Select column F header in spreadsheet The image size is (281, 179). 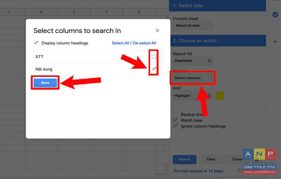[x=106, y=12]
